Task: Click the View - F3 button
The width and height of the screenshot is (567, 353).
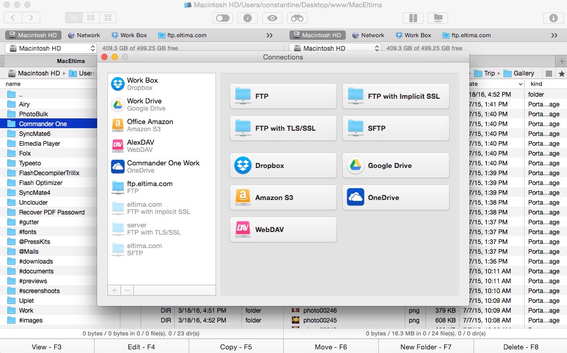Action: (47, 347)
